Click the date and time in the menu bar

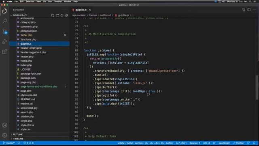coord(237,2)
